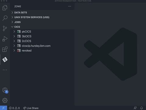Open the Accounts menu icon
This screenshot has height=110, width=146.
5,90
